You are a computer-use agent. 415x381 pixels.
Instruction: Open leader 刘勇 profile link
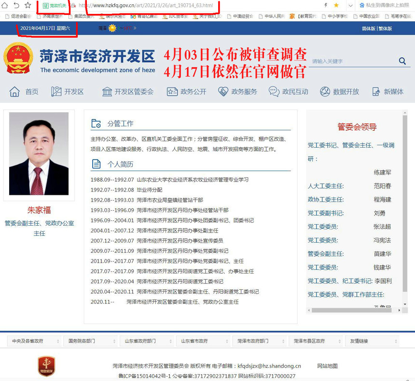(x=380, y=213)
